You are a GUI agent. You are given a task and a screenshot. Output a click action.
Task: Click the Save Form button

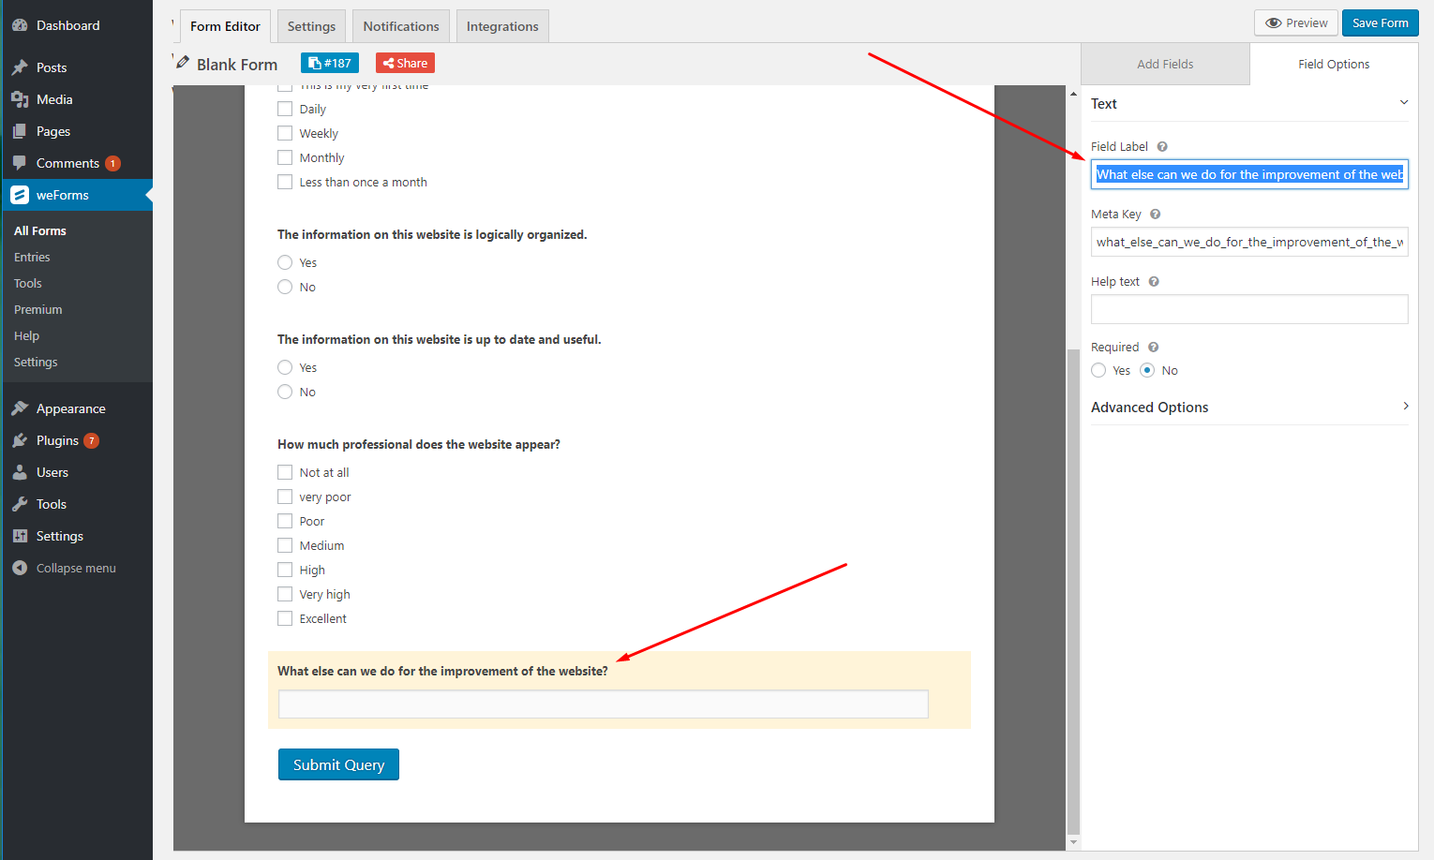coord(1380,22)
